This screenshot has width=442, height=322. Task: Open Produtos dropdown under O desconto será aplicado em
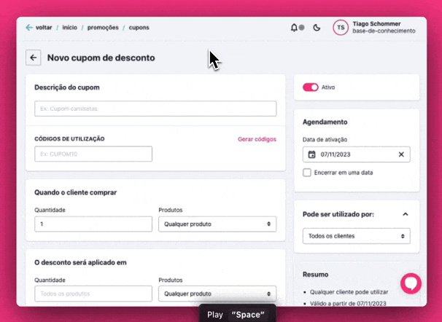[x=217, y=294]
